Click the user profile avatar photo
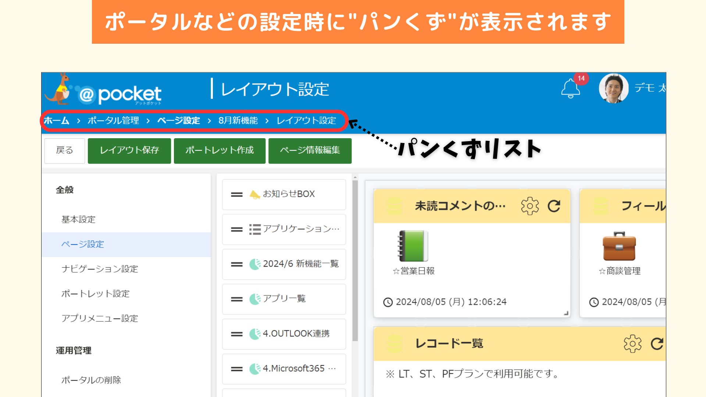This screenshot has width=706, height=397. pos(613,89)
